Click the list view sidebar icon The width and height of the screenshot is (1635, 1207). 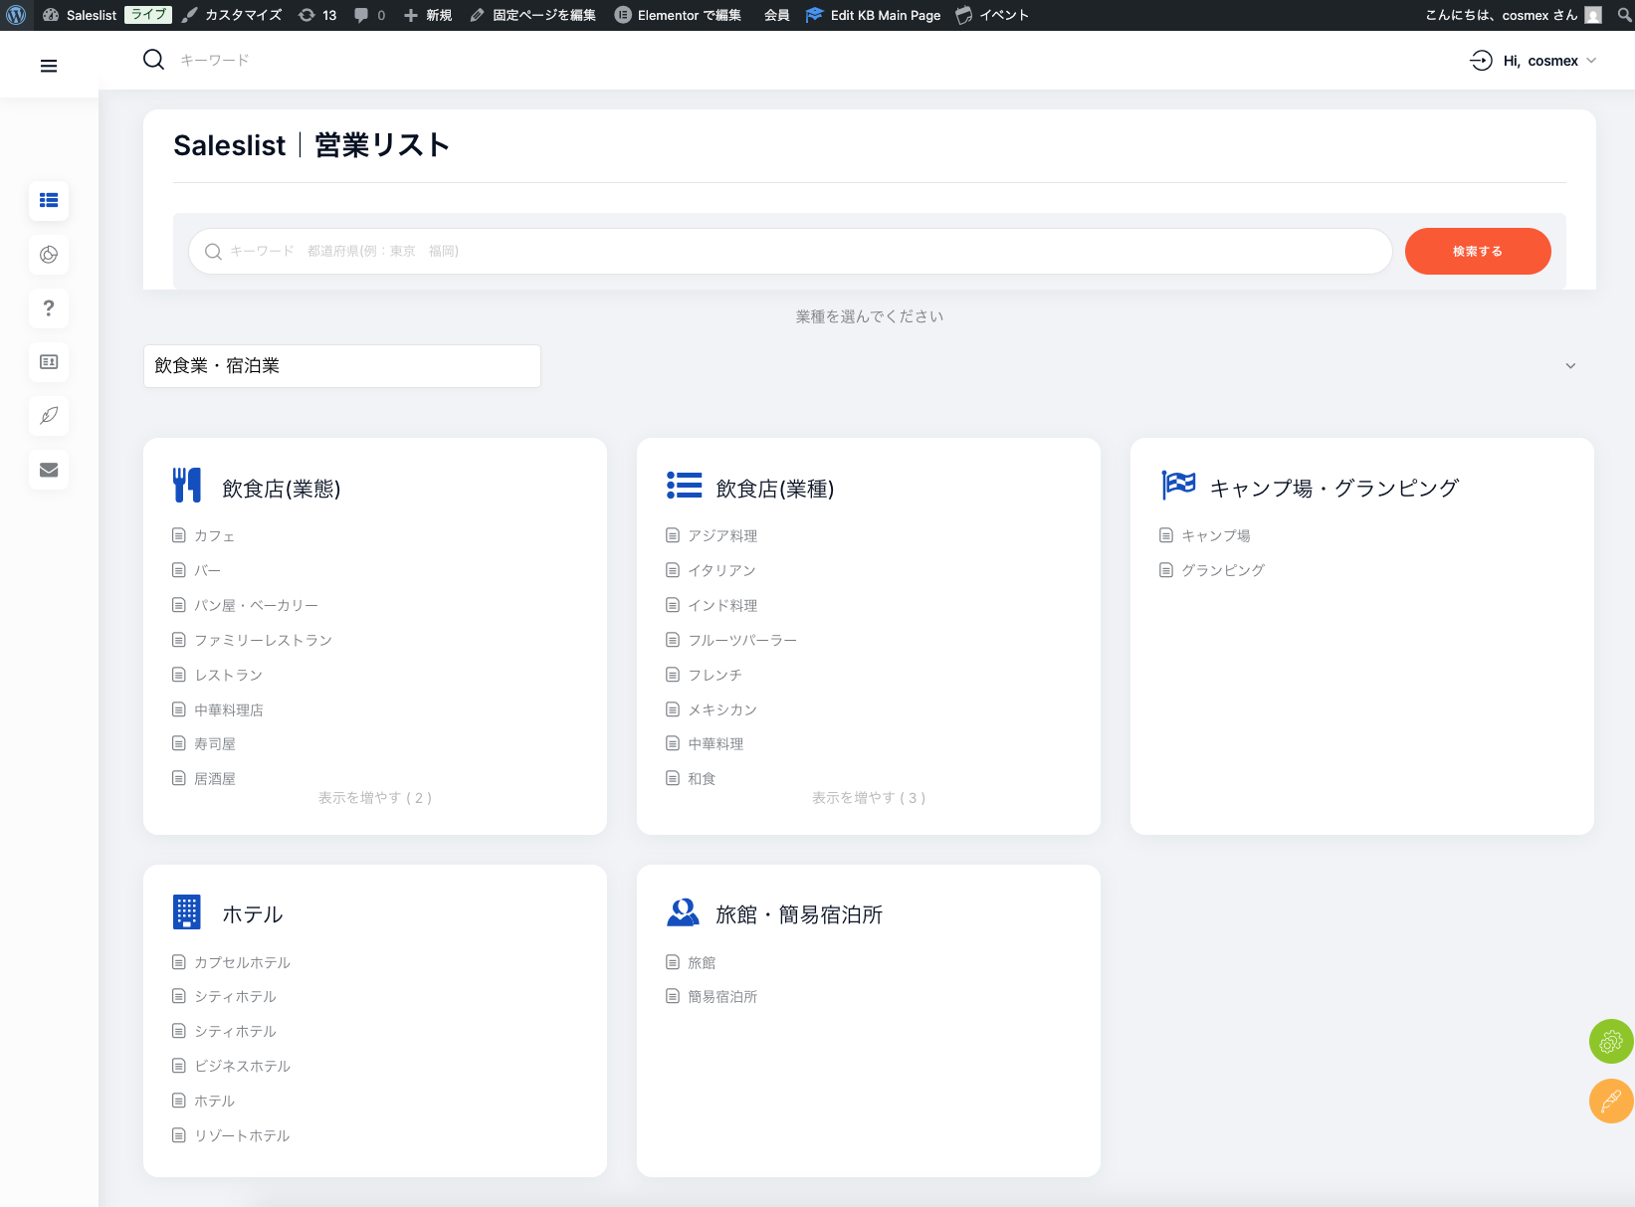49,200
